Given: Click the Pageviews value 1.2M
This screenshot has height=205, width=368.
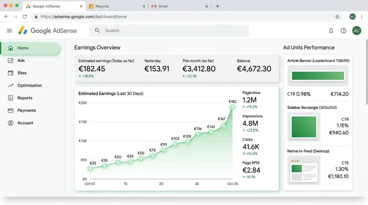Looking at the screenshot, I should point(249,100).
